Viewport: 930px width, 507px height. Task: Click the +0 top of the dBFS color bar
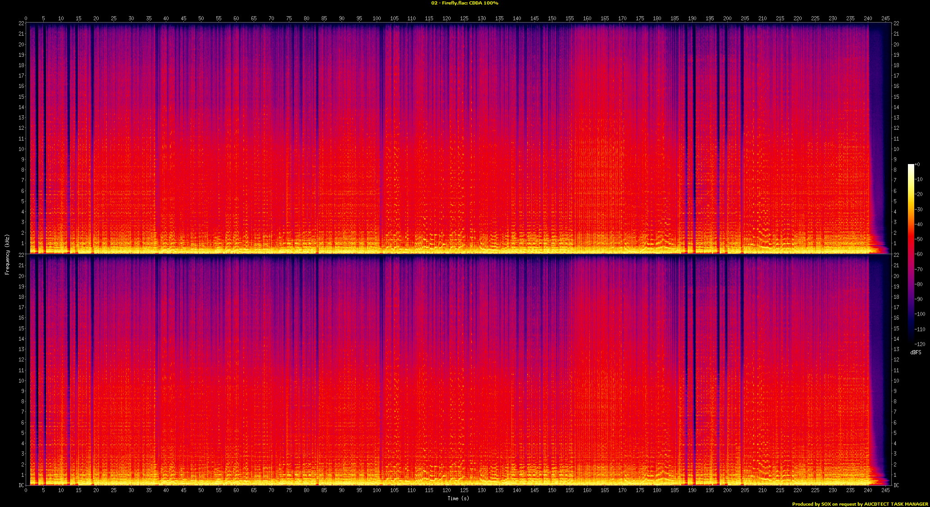click(x=917, y=164)
